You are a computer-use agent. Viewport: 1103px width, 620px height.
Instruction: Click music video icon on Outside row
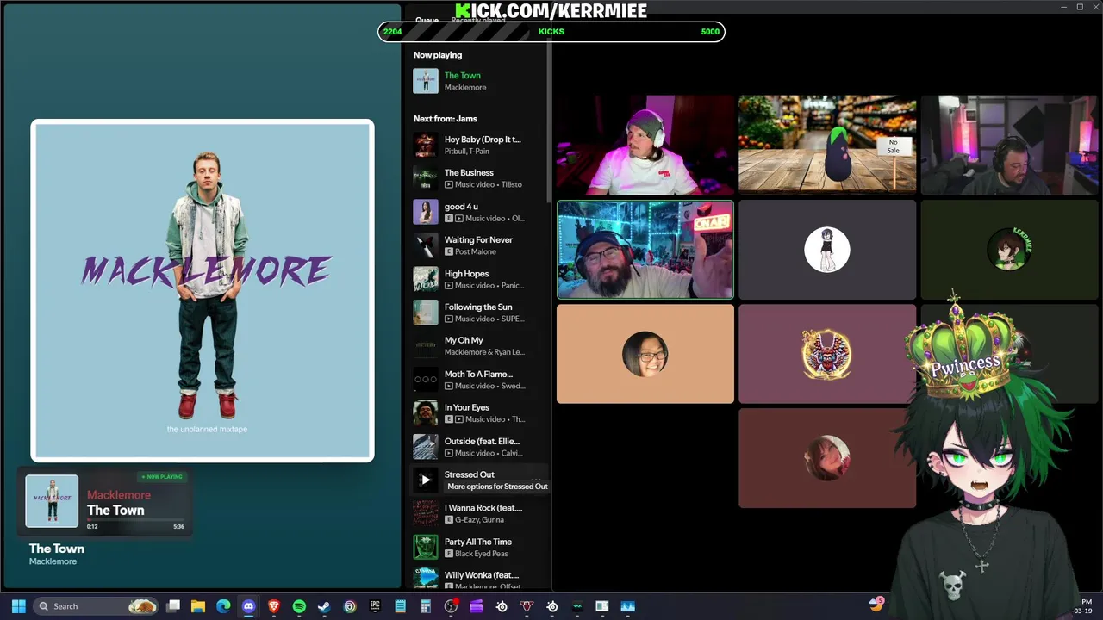[449, 453]
